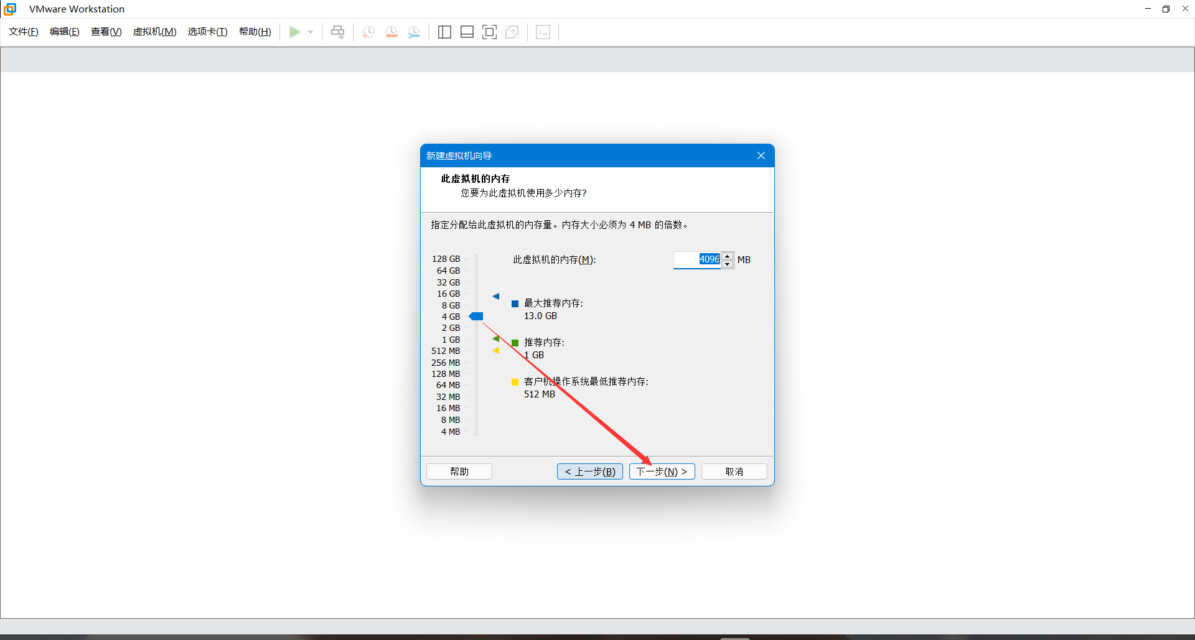Enter full screen mode icon
The image size is (1195, 640).
(490, 32)
